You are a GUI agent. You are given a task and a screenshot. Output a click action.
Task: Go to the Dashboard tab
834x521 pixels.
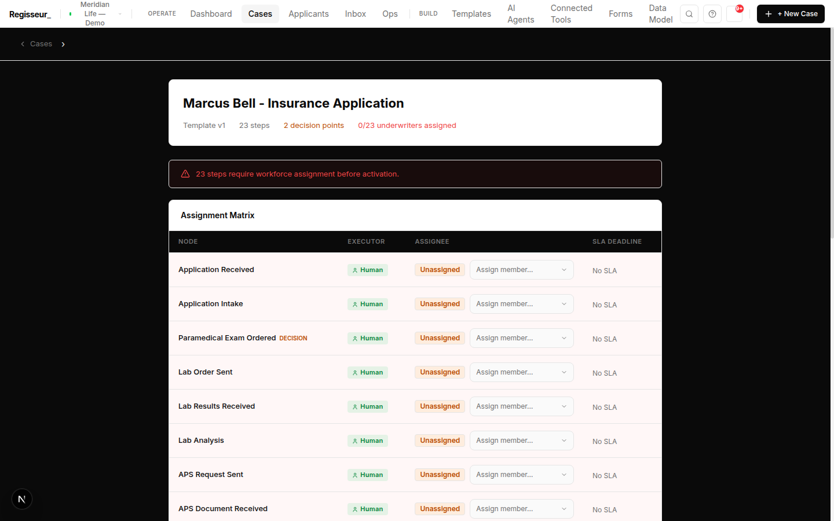(211, 14)
